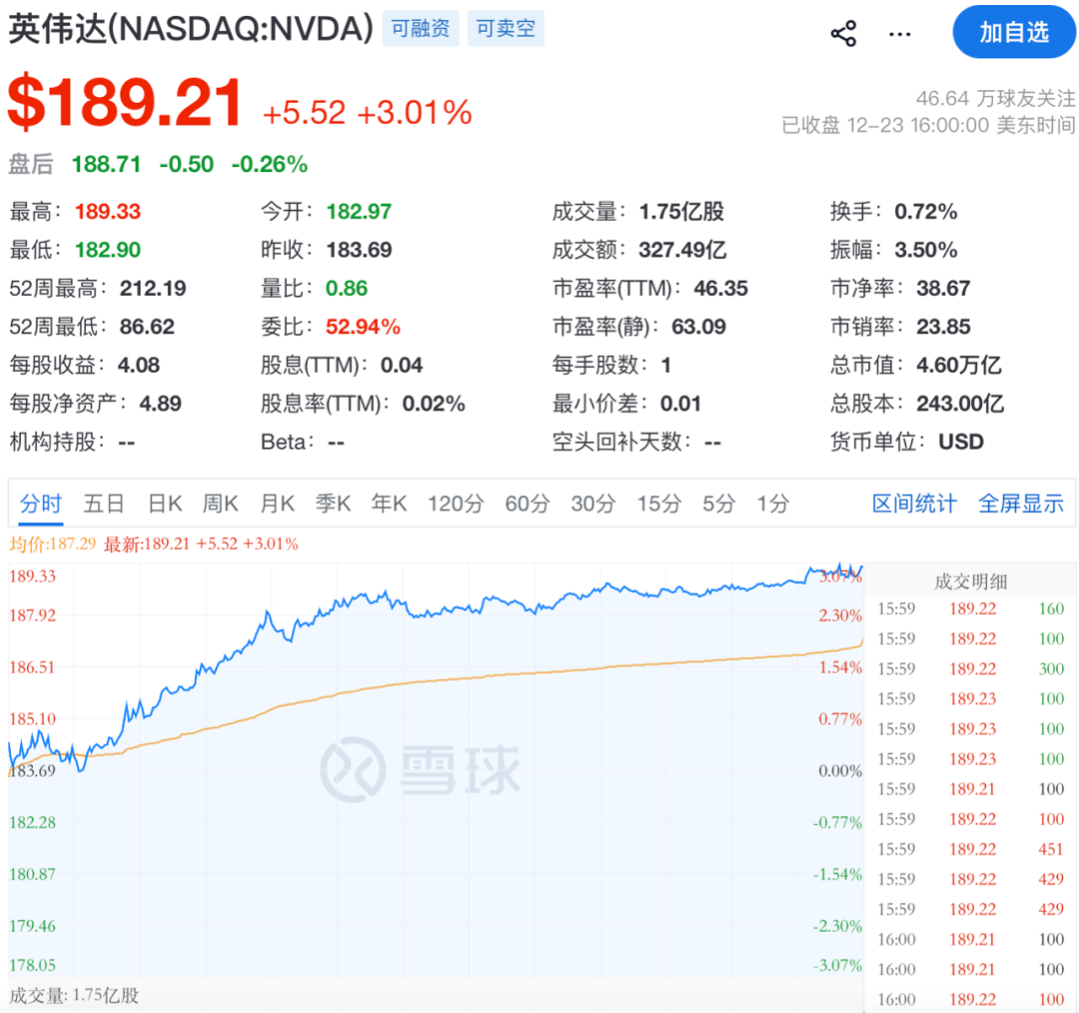
Task: Open the 年K yearly chart tab
Action: [389, 505]
